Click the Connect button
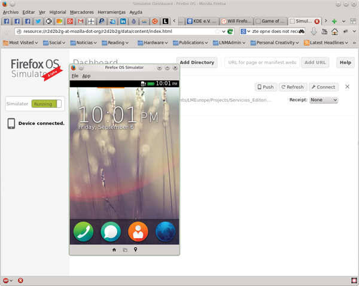 tap(324, 87)
